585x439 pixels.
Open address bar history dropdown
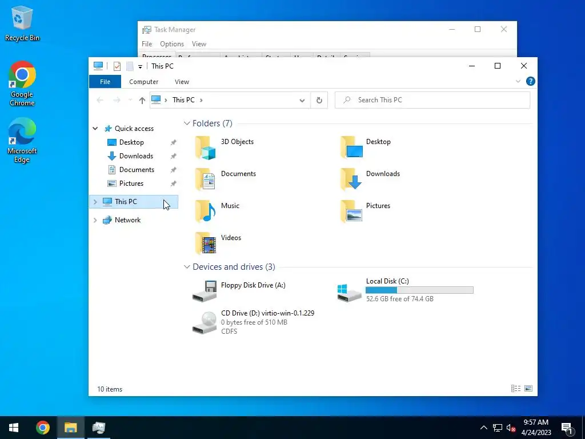coord(302,100)
